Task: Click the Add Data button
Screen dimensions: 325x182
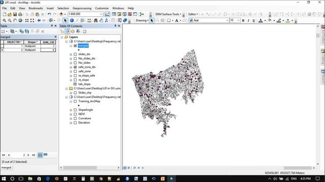Action: [61, 14]
